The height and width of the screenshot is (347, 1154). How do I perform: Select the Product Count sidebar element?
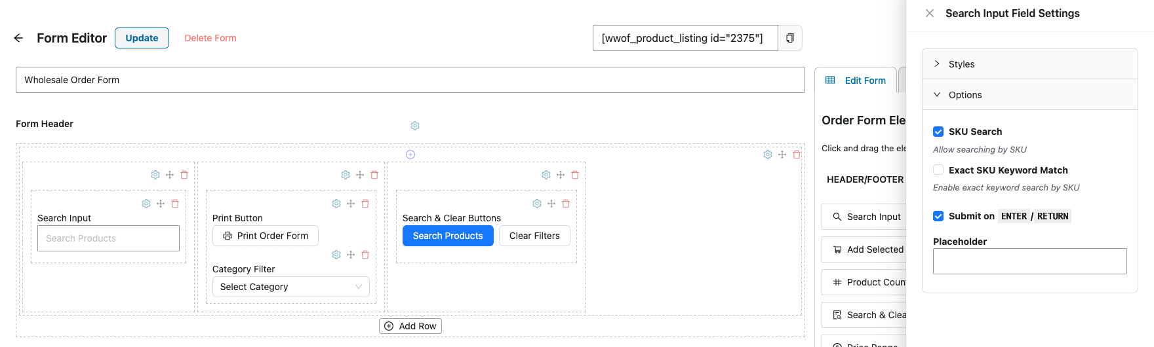[x=864, y=282]
